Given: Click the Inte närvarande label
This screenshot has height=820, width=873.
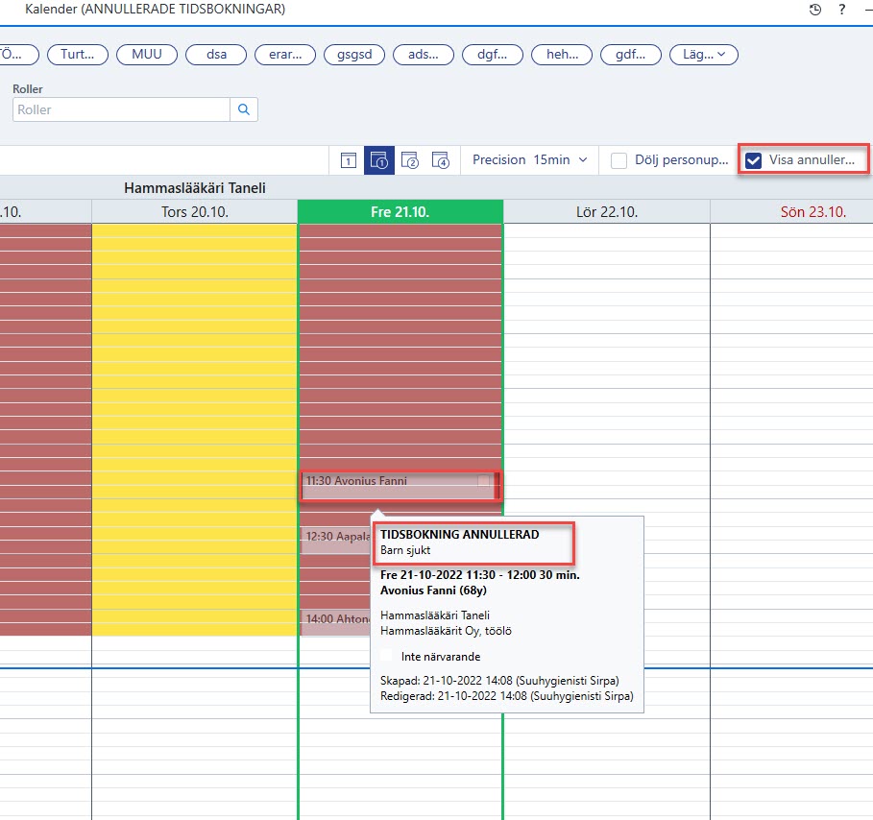Looking at the screenshot, I should pos(441,657).
